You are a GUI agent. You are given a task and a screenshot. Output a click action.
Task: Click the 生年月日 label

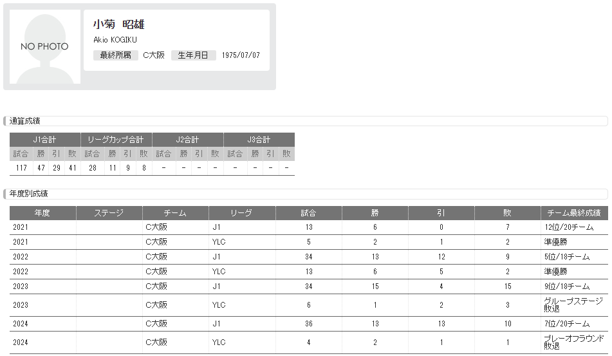pyautogui.click(x=193, y=55)
